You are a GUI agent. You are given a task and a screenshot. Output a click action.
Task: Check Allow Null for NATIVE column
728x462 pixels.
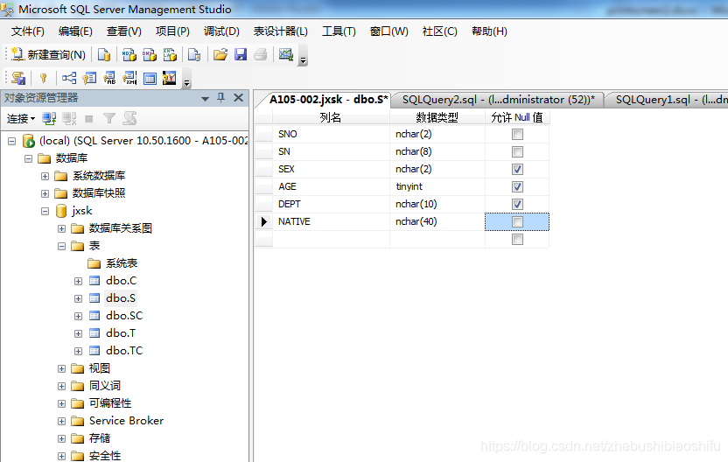pyautogui.click(x=517, y=222)
